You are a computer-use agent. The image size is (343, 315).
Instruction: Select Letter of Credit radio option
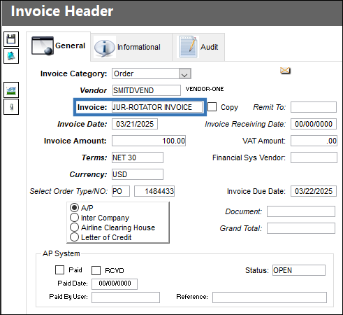[x=74, y=237]
